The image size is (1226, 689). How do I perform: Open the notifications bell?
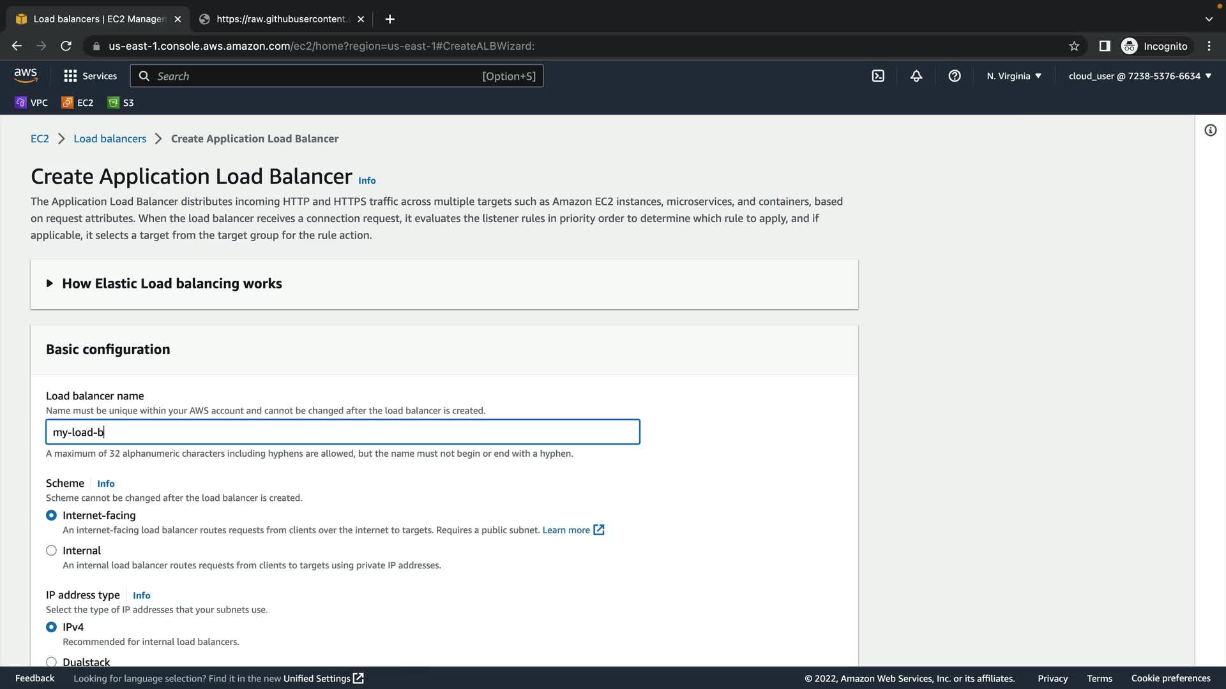916,76
